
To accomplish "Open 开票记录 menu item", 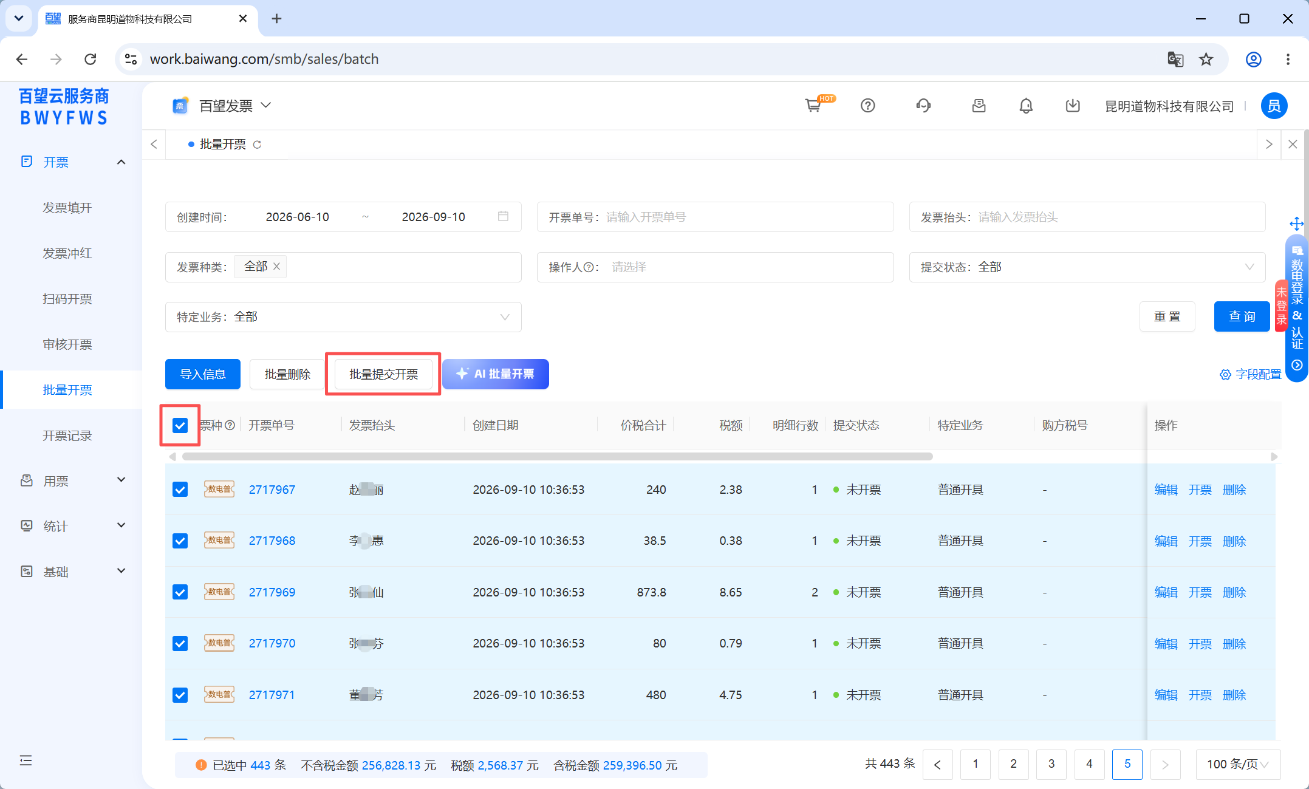I will click(67, 435).
